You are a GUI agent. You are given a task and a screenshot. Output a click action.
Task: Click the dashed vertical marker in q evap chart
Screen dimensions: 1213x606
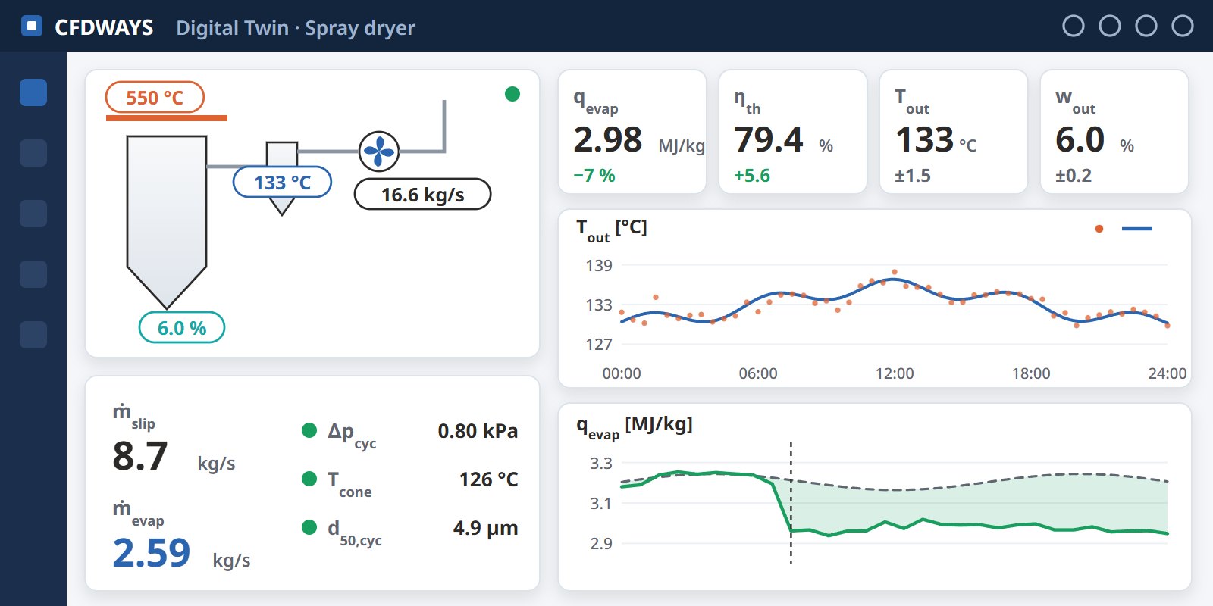(791, 503)
